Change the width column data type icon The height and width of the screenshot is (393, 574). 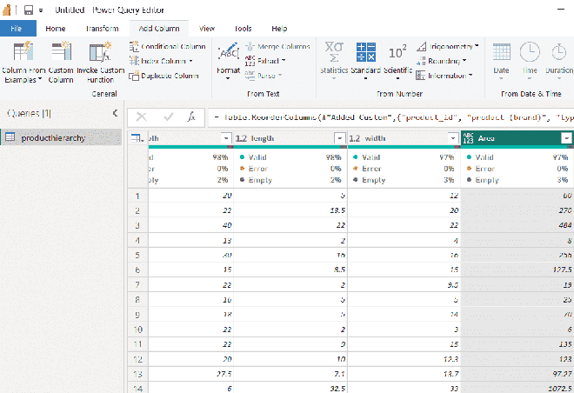tap(354, 138)
